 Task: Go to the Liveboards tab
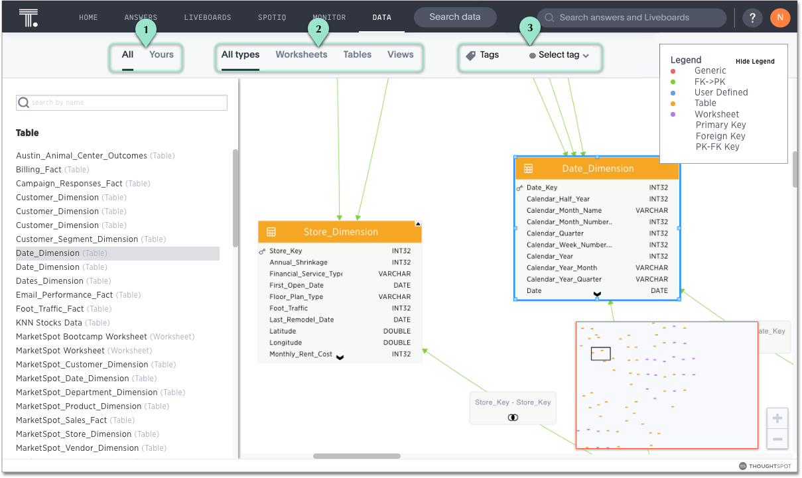pyautogui.click(x=208, y=18)
